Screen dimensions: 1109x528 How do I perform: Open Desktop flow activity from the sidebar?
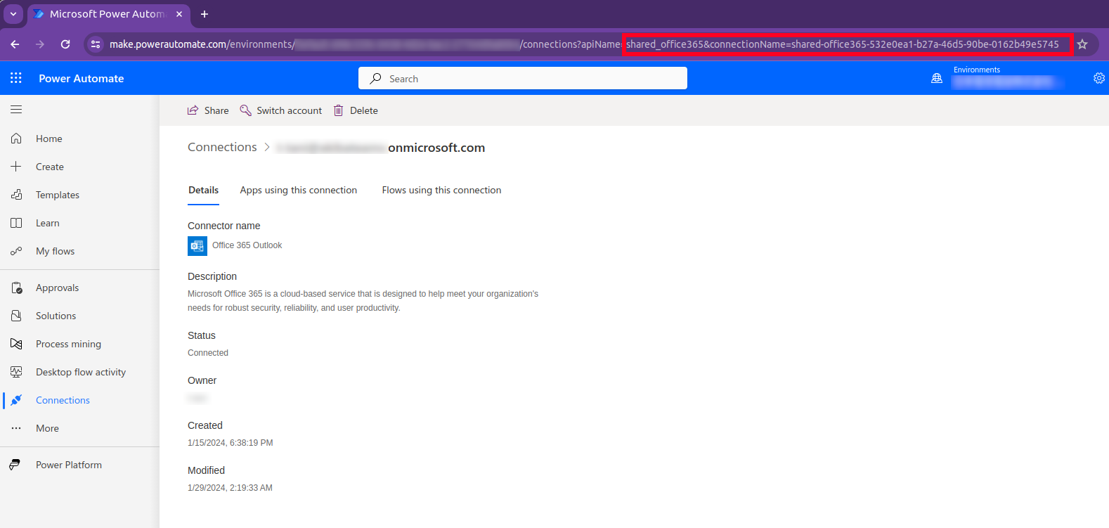pyautogui.click(x=79, y=372)
